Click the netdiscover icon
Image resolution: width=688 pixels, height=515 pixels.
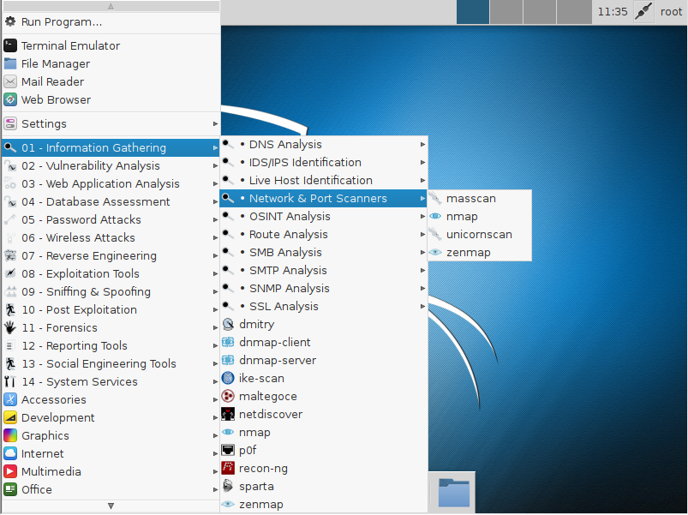(228, 414)
